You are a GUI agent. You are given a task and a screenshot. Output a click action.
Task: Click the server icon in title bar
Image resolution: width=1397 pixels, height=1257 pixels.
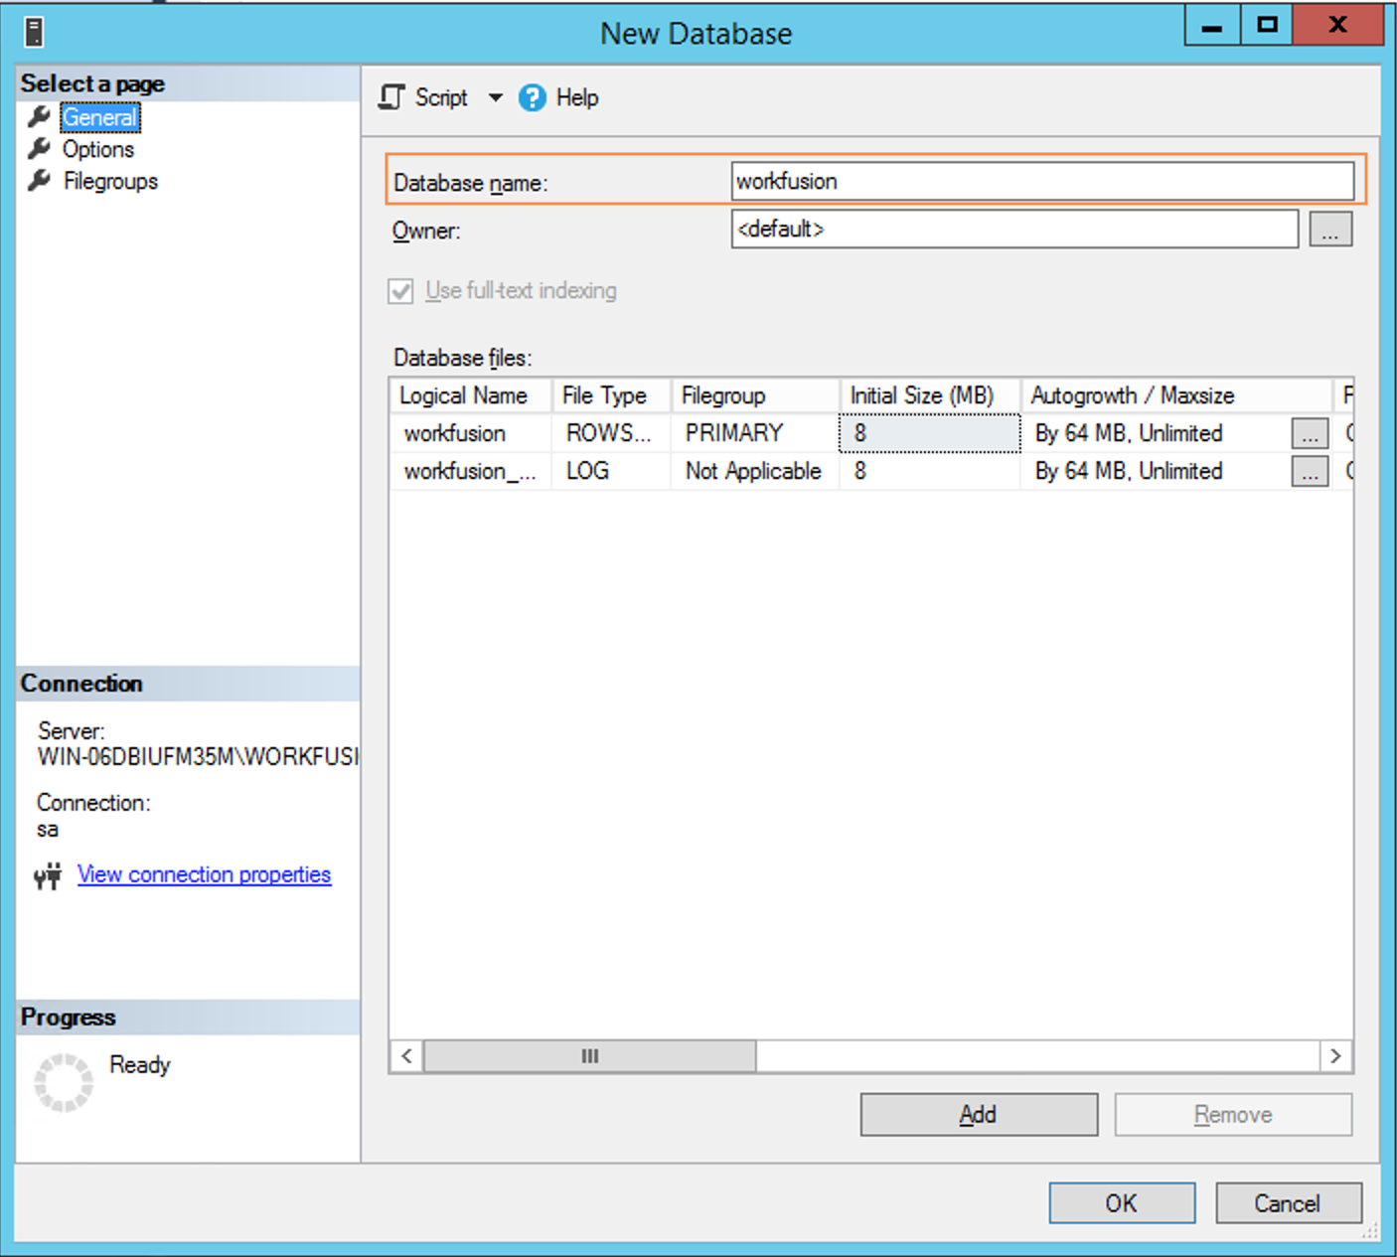34,33
